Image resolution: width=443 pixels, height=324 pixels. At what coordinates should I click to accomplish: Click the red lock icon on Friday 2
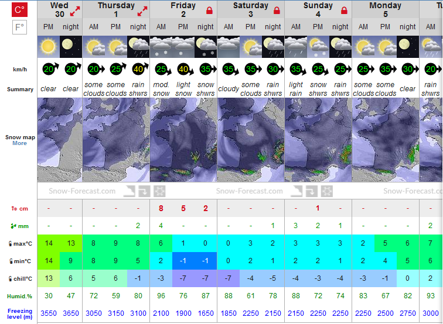[209, 11]
